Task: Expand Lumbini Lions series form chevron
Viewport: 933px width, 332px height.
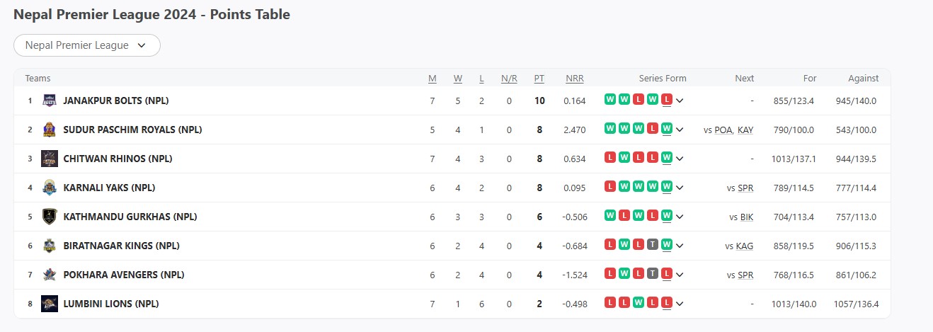Action: click(680, 304)
